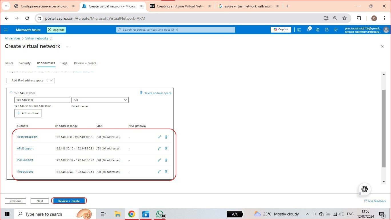This screenshot has width=391, height=220.
Task: Open the Azure Support + help icon
Action: tap(327, 30)
